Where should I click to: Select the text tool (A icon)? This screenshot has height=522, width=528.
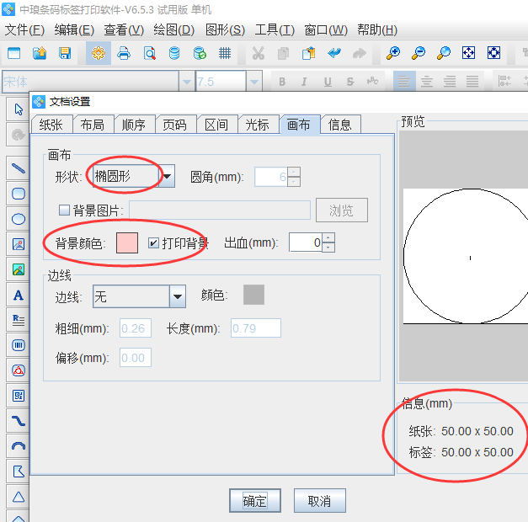[18, 296]
